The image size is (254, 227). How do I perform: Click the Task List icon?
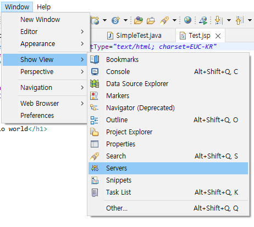[x=95, y=192]
